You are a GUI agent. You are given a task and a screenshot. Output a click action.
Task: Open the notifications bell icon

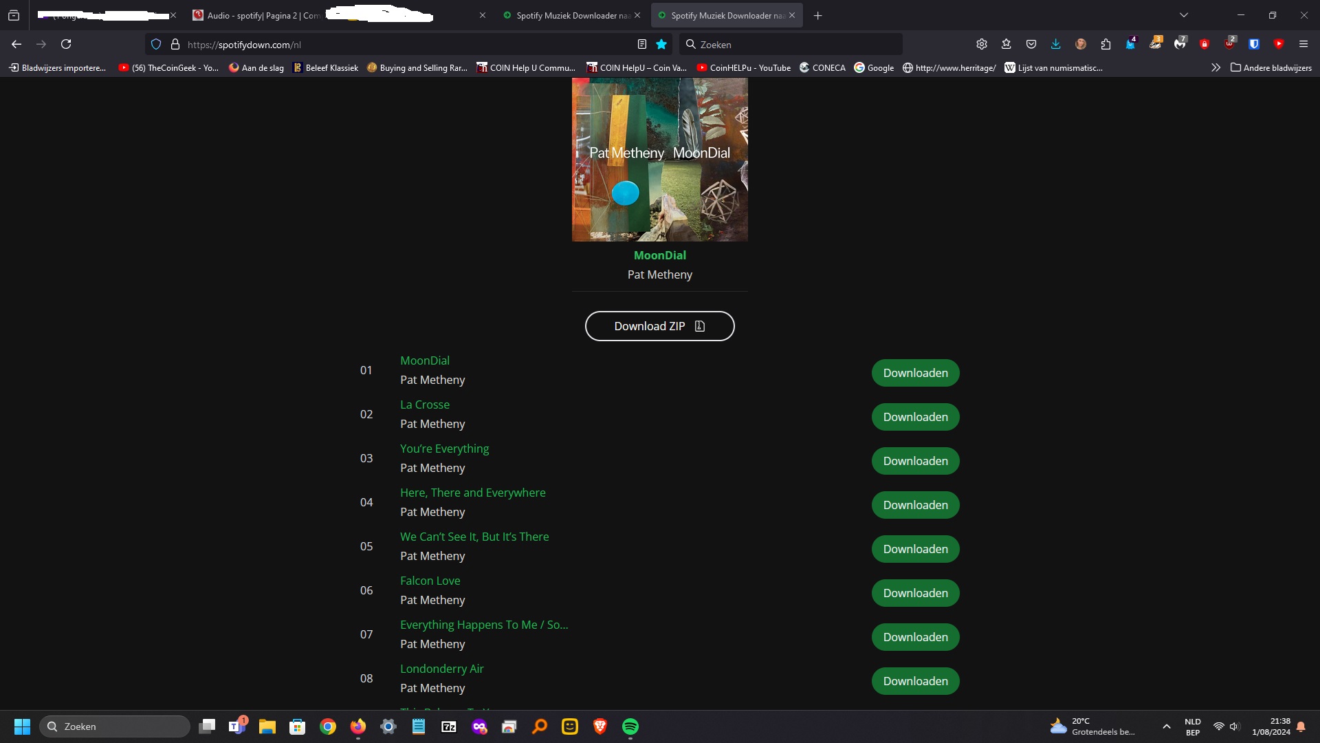point(1301,726)
